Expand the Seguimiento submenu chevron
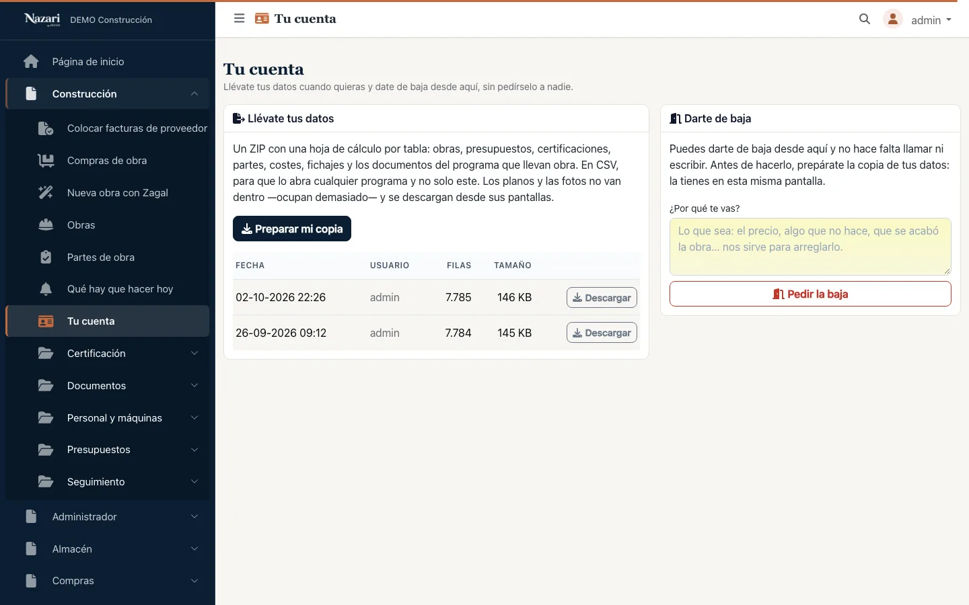Image resolution: width=969 pixels, height=605 pixels. 194,482
